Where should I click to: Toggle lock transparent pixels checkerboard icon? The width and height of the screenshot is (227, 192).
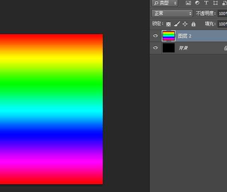coord(168,24)
